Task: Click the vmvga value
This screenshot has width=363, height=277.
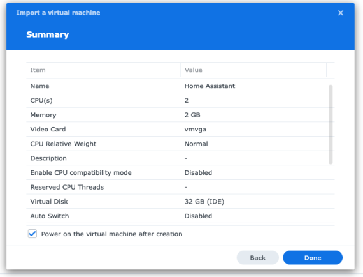Action: [195, 130]
